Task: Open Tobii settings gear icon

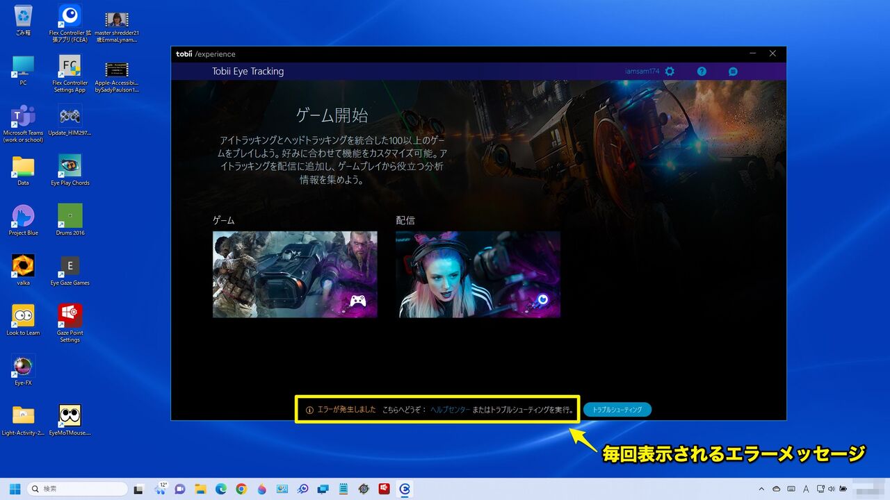Action: click(670, 72)
